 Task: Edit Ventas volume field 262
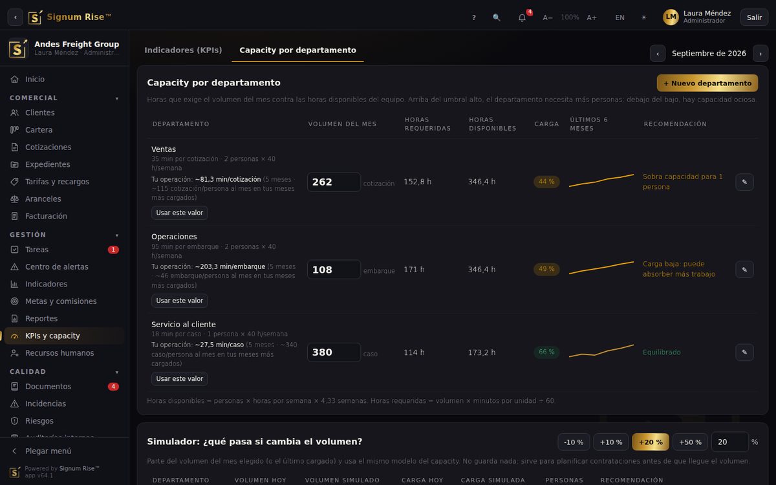[x=334, y=182]
